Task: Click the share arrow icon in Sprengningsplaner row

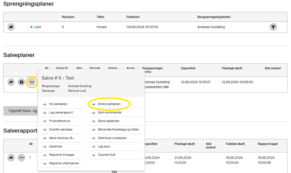Action: [x=11, y=27]
